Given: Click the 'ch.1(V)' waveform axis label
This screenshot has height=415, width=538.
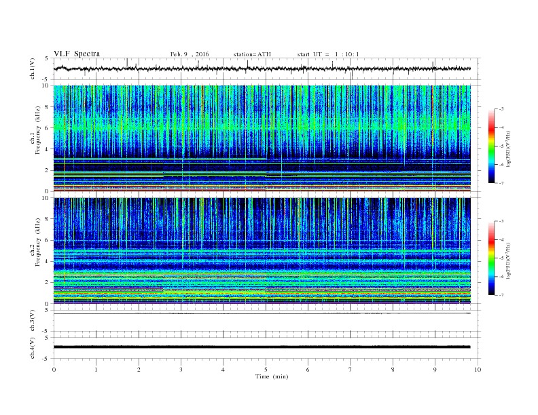Looking at the screenshot, I should [33, 68].
